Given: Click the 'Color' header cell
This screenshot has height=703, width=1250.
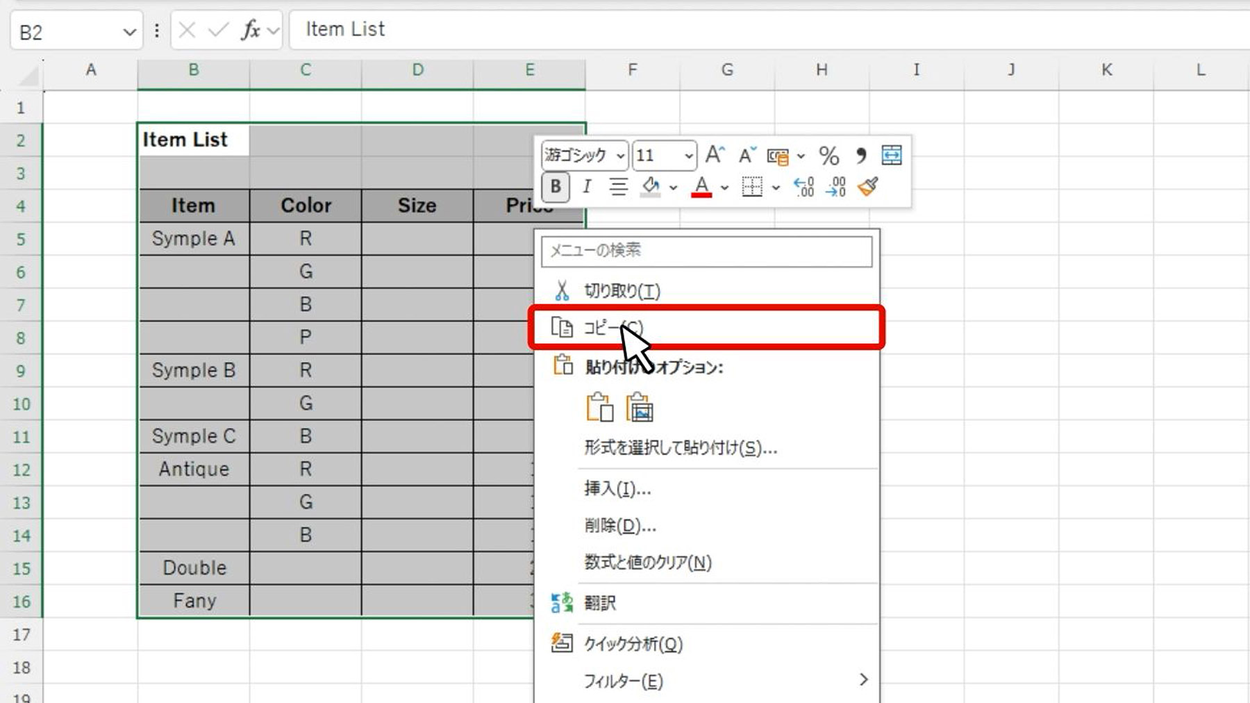Looking at the screenshot, I should [306, 206].
